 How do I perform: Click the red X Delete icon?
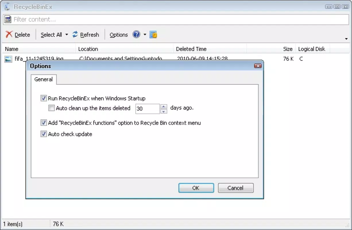pos(9,34)
